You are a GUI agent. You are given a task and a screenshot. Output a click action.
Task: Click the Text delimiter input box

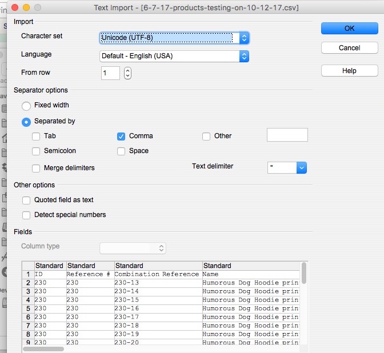[x=282, y=168]
